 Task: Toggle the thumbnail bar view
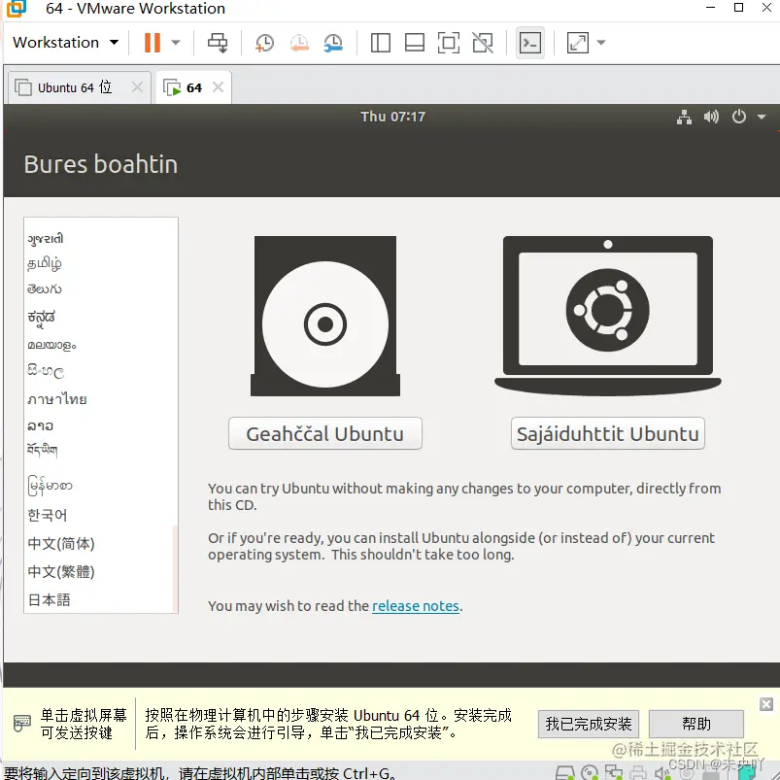(415, 43)
